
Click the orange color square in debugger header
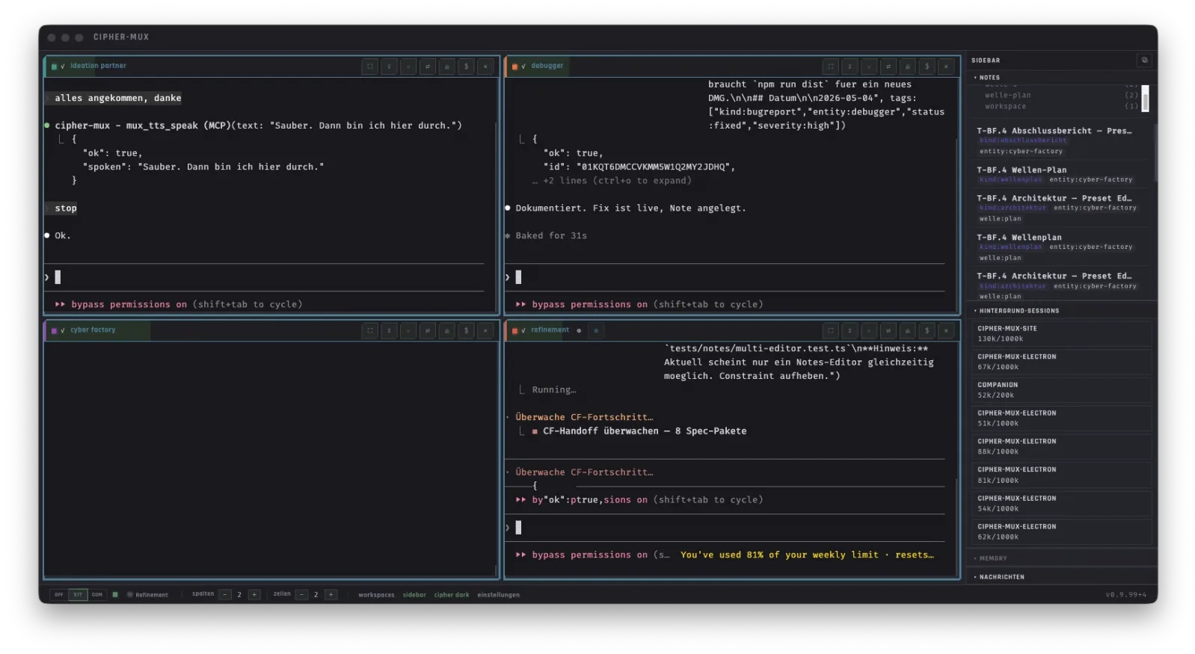(514, 67)
